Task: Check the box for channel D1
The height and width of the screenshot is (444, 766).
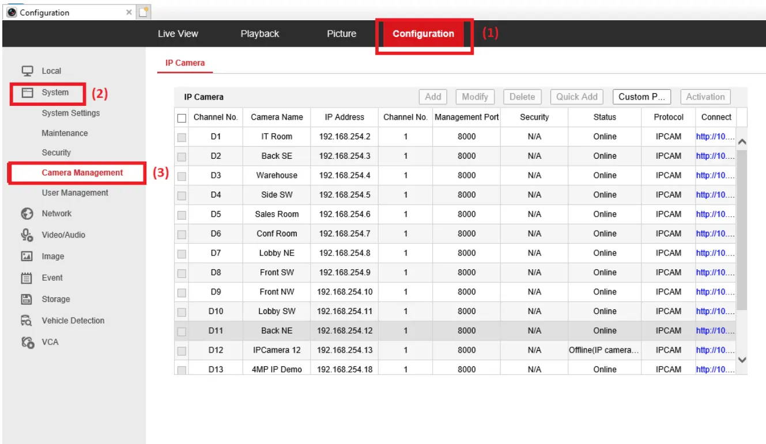Action: tap(182, 137)
